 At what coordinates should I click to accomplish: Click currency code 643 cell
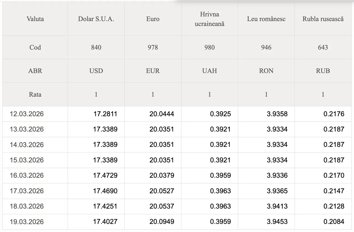click(x=323, y=47)
